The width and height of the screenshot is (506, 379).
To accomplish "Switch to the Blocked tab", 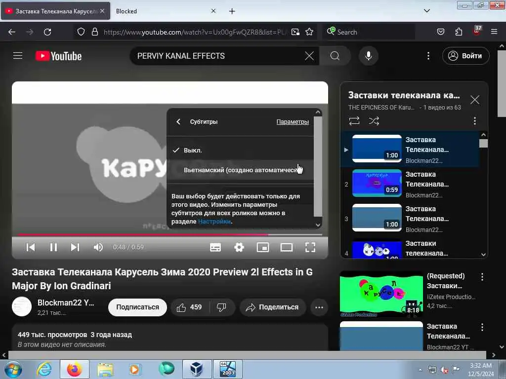I will tap(161, 11).
